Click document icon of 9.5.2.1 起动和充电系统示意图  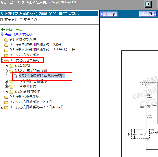click(15, 76)
